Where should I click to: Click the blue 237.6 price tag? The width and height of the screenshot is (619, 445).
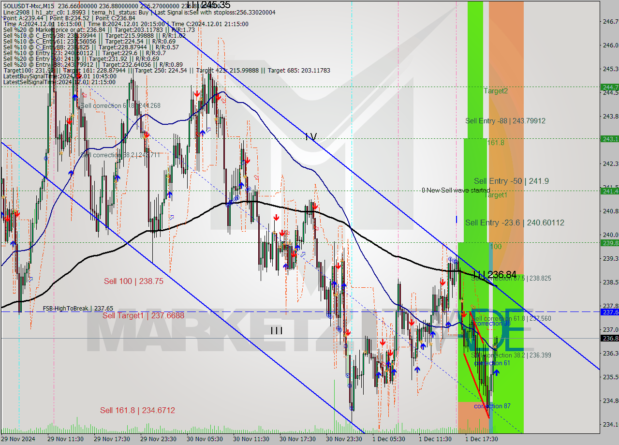click(609, 312)
